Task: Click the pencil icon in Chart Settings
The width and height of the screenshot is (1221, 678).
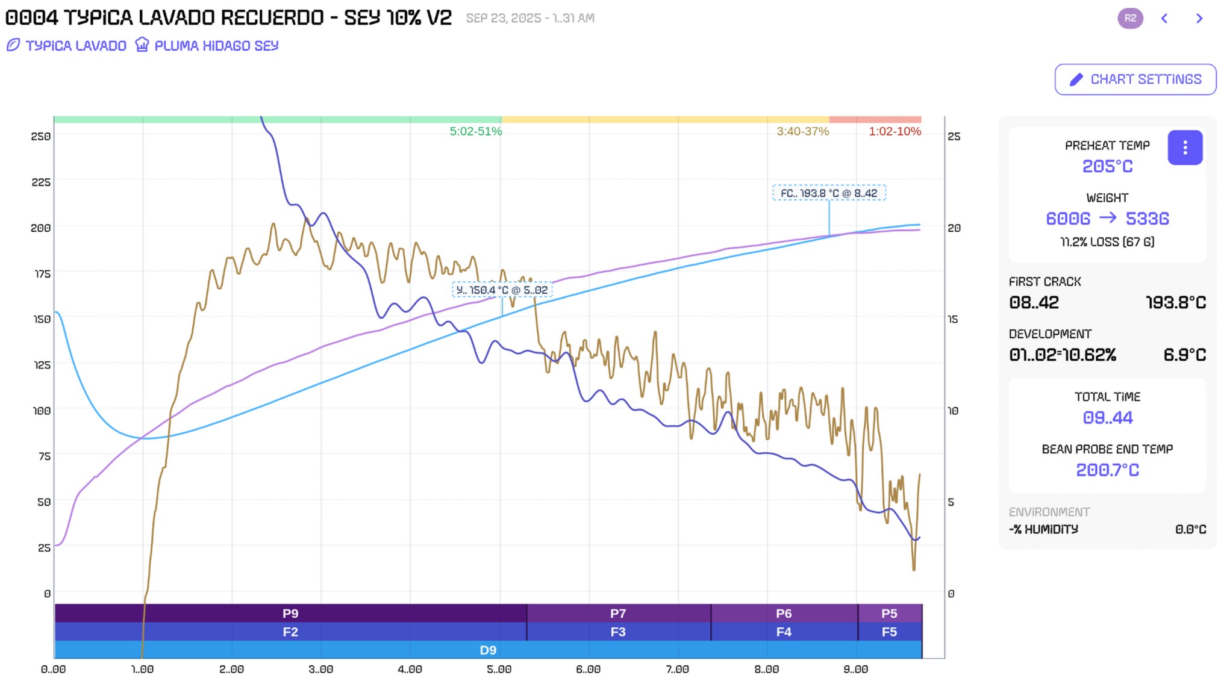Action: coord(1076,79)
